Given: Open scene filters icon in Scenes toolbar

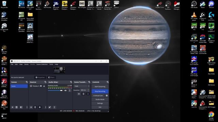Looking at the screenshot, I should pyautogui.click(x=21, y=107).
